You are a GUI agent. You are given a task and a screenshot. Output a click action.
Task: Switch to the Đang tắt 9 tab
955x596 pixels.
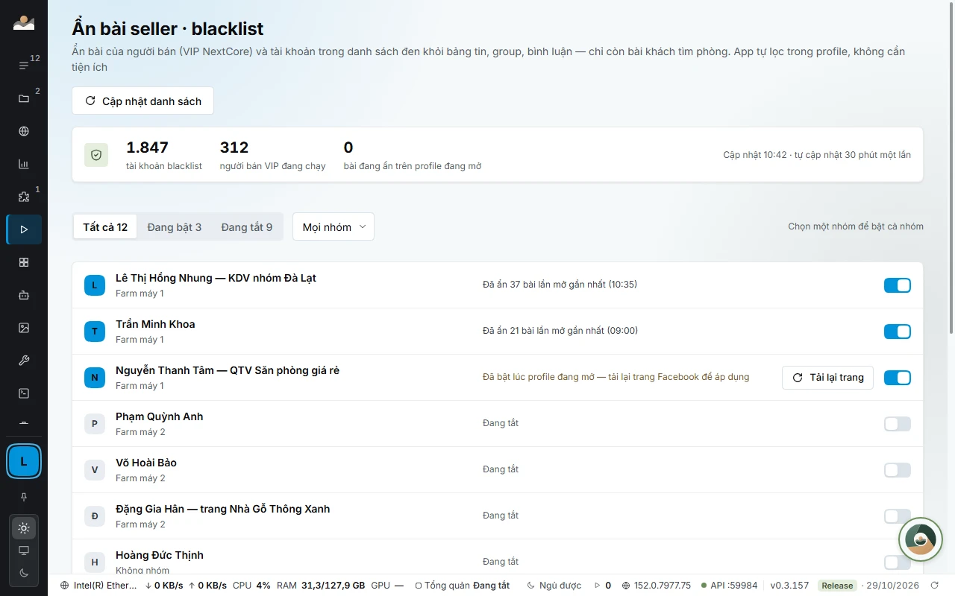pyautogui.click(x=247, y=227)
